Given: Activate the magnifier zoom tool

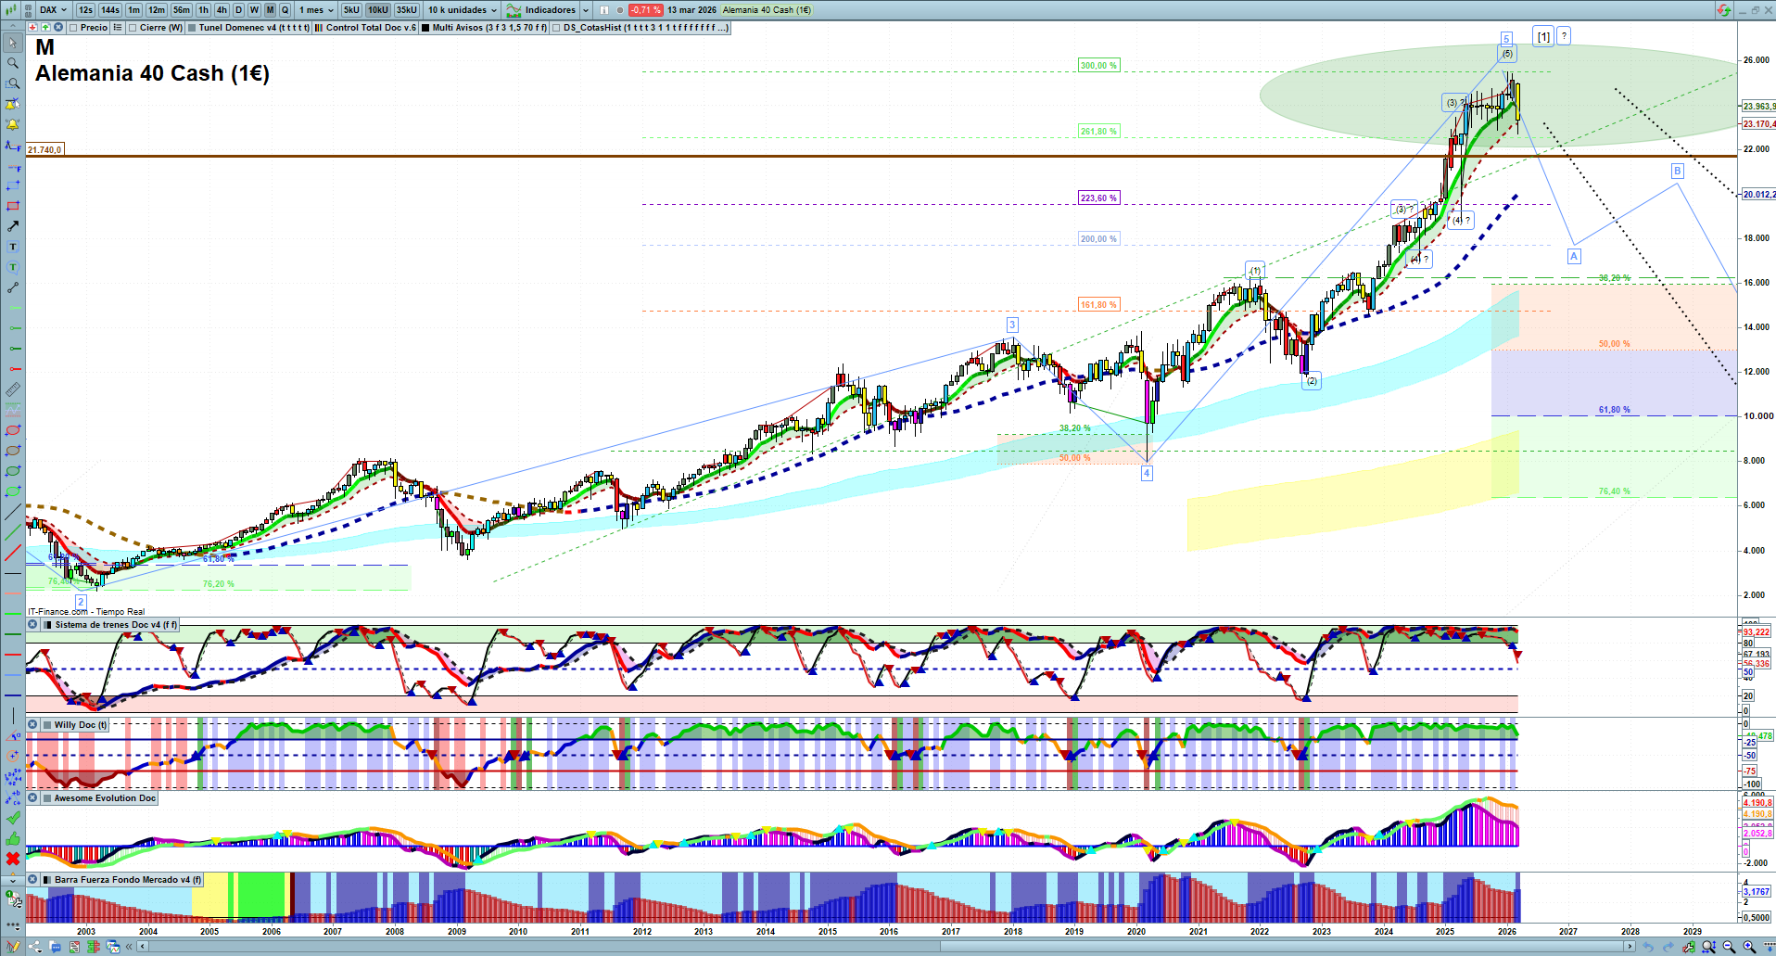Looking at the screenshot, I should coord(13,63).
